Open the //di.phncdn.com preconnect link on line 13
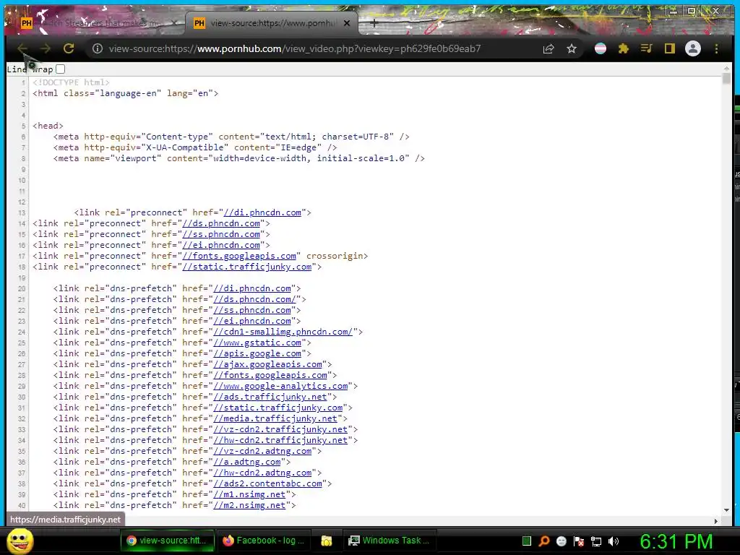740x555 pixels. pos(262,212)
